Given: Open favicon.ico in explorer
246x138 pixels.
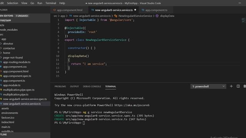Looking at the screenshot, I should pyautogui.click(x=8, y=118).
